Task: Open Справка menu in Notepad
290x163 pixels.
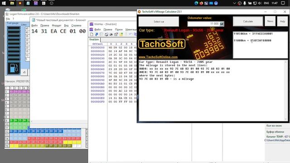Action: [76, 25]
